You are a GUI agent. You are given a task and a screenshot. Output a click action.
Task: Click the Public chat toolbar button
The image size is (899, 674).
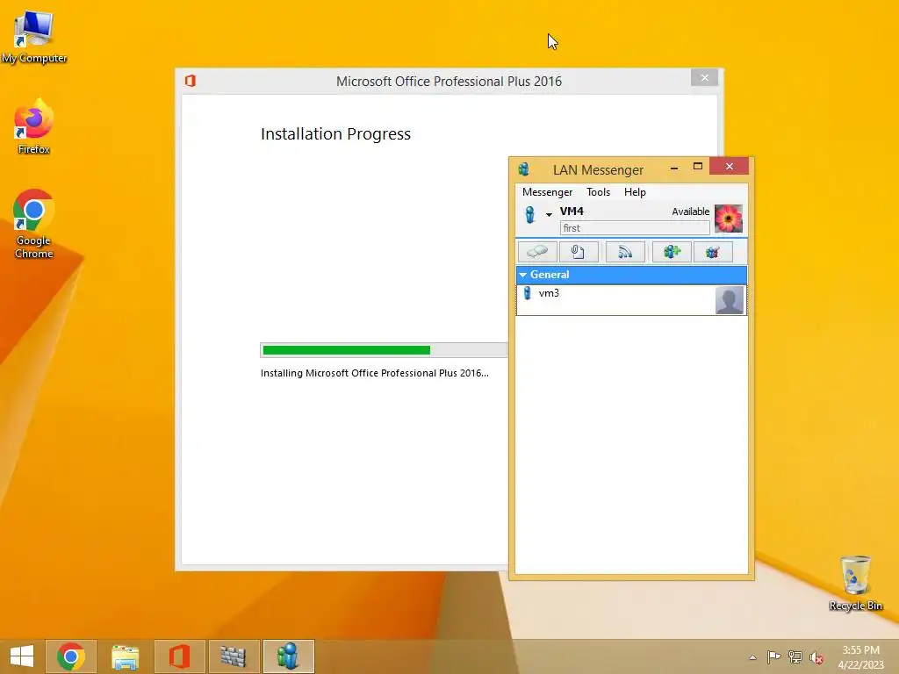coord(713,252)
